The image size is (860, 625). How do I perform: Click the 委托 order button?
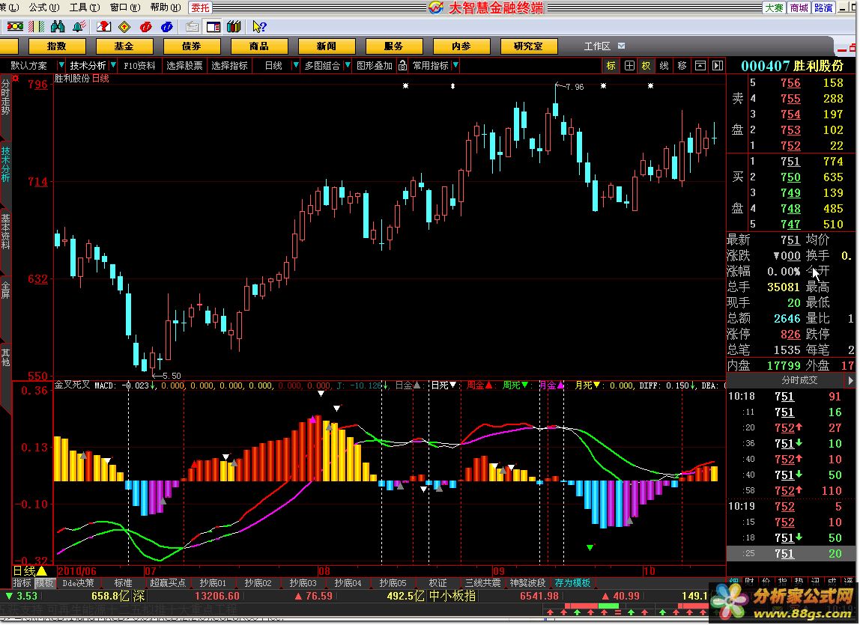(200, 7)
